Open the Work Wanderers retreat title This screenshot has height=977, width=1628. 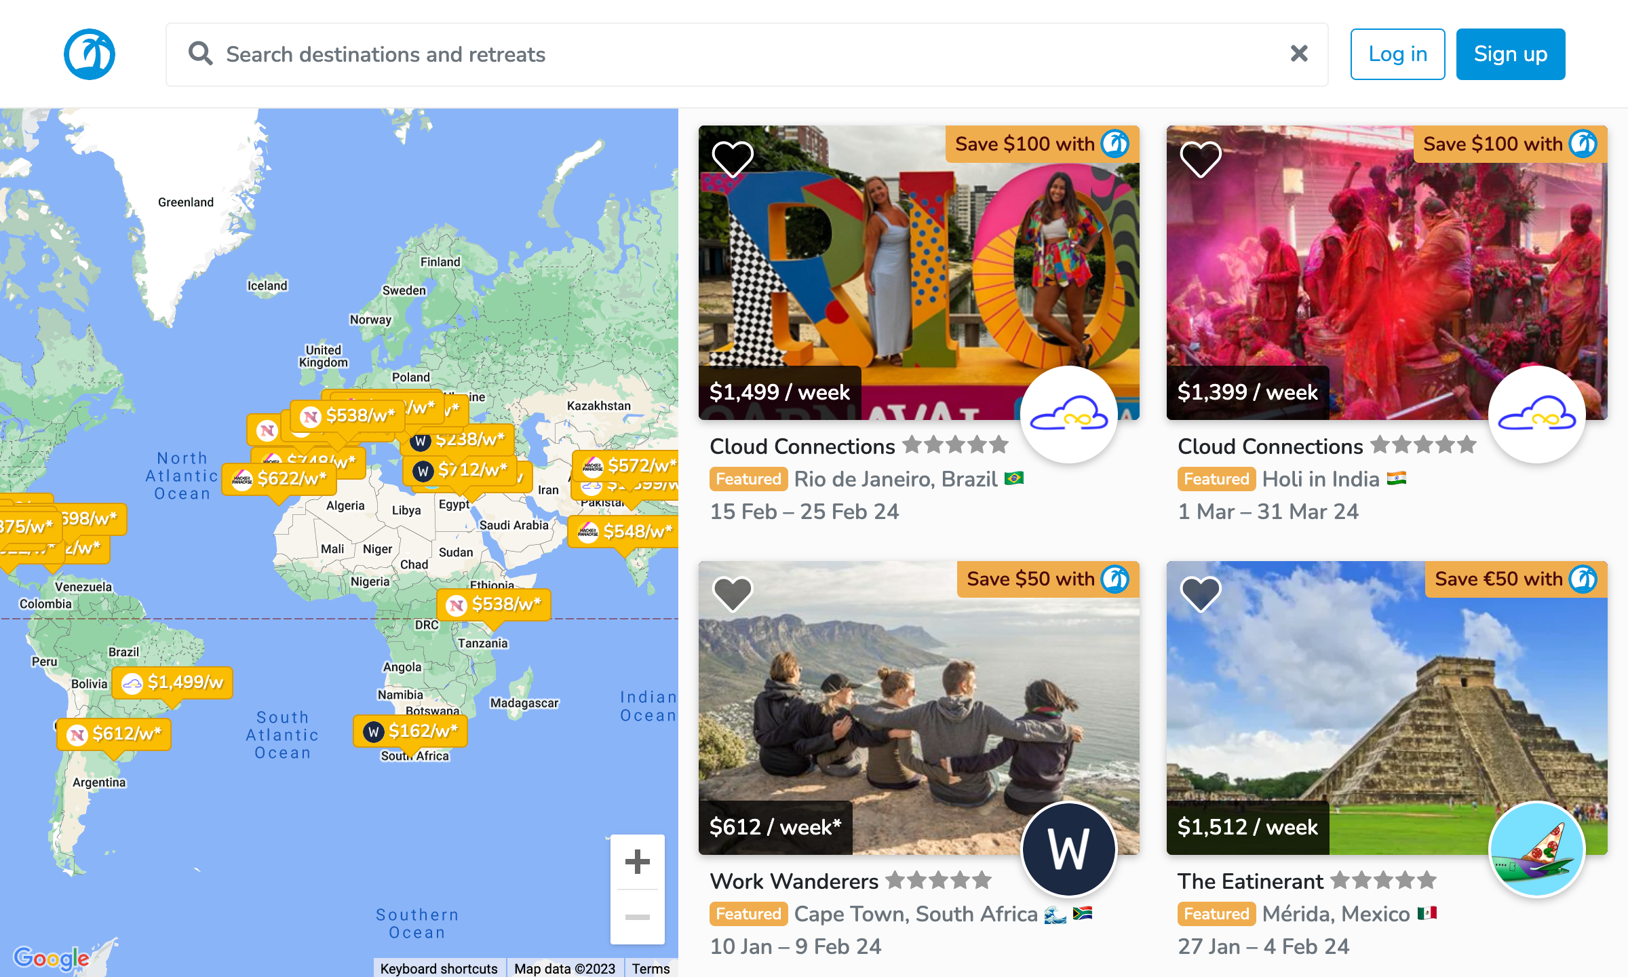pos(794,881)
